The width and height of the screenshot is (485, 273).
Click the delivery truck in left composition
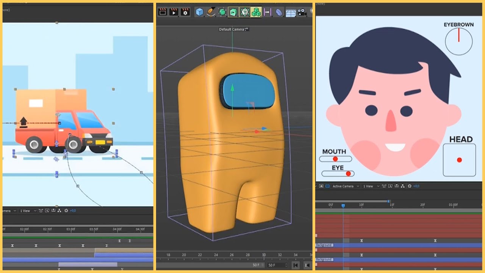click(x=64, y=121)
